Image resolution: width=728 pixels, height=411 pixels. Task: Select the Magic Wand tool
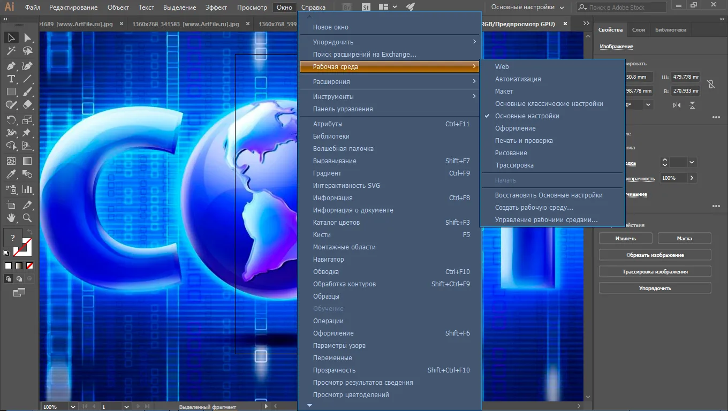pos(11,51)
